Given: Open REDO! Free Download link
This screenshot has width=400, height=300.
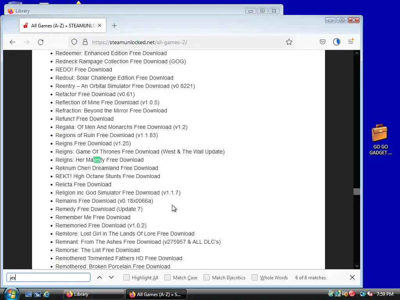Looking at the screenshot, I should point(84,70).
